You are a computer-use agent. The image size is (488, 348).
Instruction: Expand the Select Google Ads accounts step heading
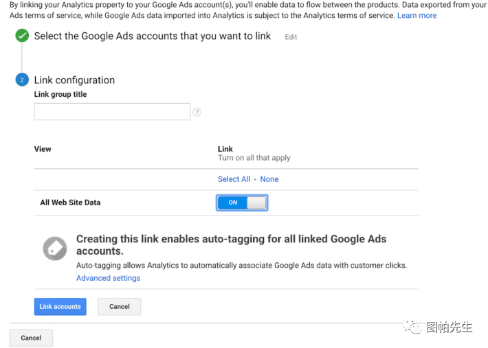152,36
